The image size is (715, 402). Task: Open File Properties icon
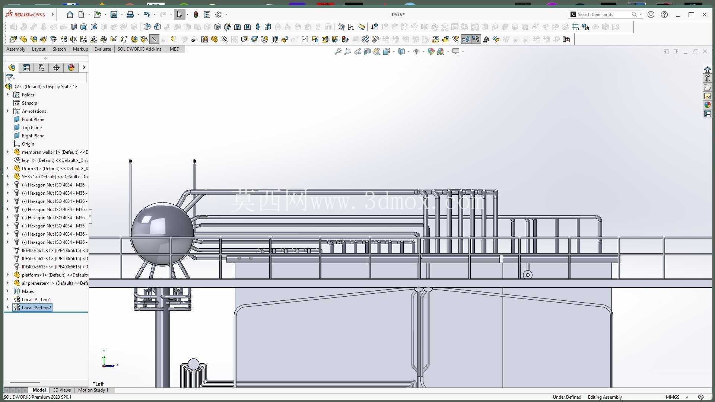[207, 15]
